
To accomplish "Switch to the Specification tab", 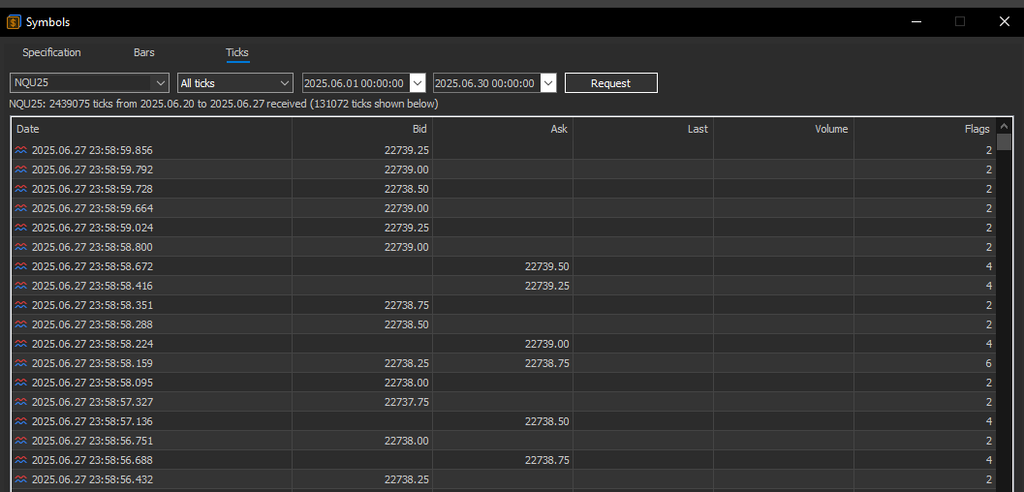I will (51, 52).
